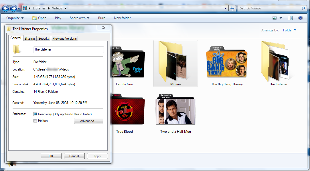Open the Share with dropdown
Viewport: 310px width, 171px height.
click(80, 18)
